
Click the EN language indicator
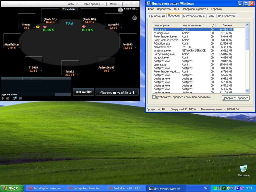tap(205, 188)
